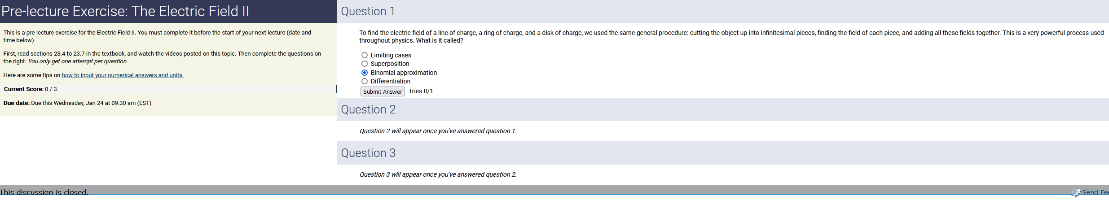This screenshot has height=213, width=1109.
Task: Click the Send Feedback envelope icon
Action: coord(1075,192)
